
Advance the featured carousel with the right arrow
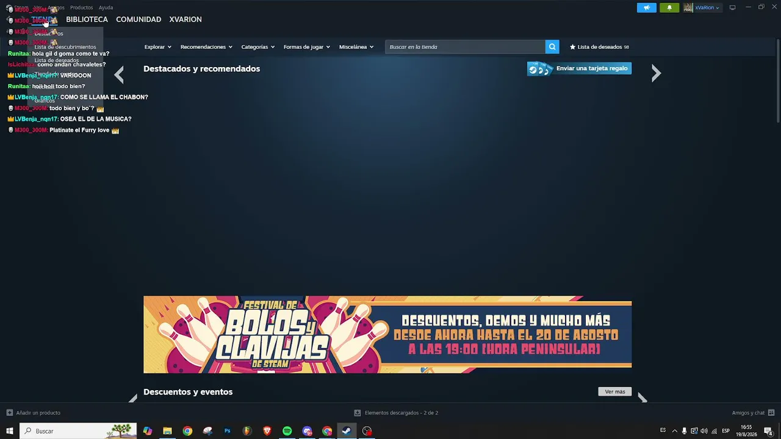tap(656, 74)
